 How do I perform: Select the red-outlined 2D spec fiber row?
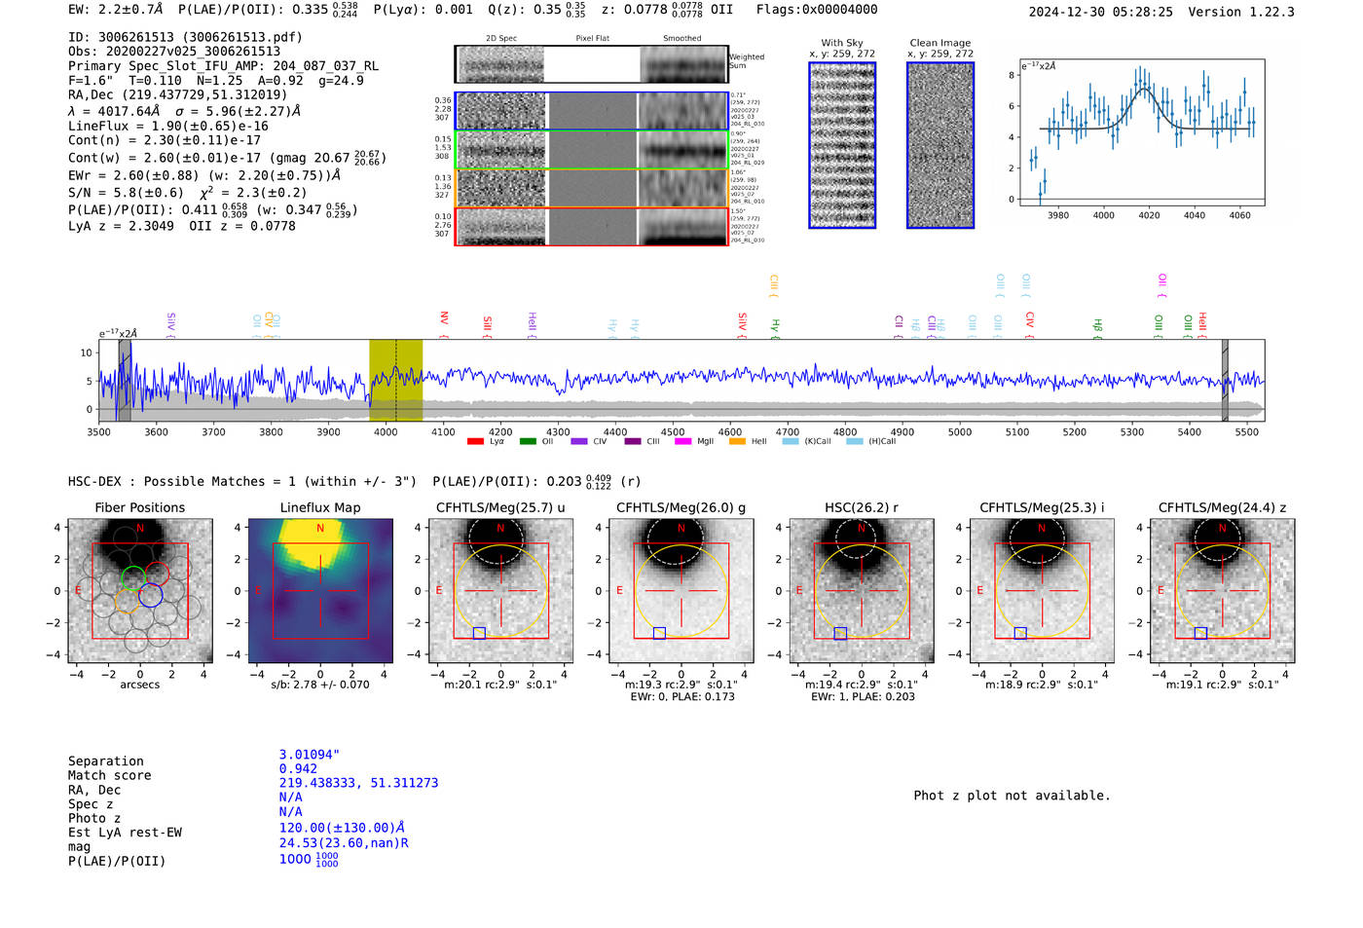point(591,226)
